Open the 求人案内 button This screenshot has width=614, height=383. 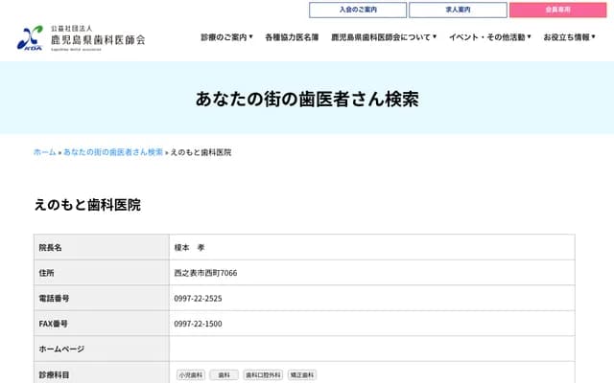point(458,10)
